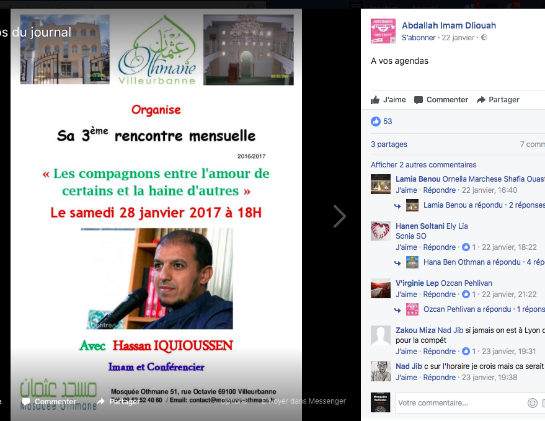Open Abdallah Imam Dliouah's pink profile thumbnail
This screenshot has width=545, height=421.
click(x=383, y=31)
